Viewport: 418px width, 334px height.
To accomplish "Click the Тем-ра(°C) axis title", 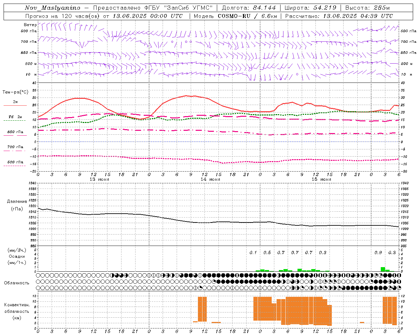I will coord(15,92).
